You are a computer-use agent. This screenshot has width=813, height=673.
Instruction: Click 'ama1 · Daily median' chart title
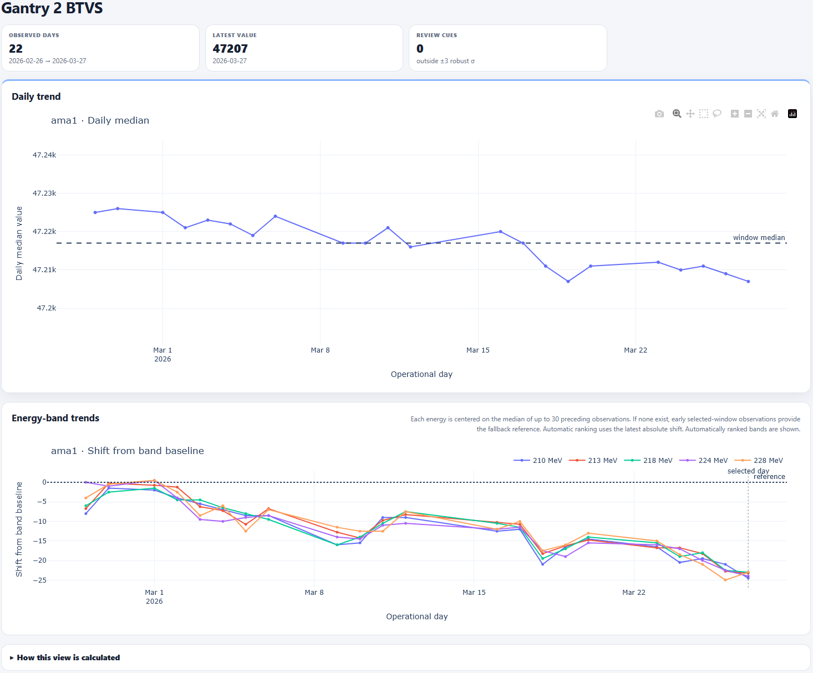[x=100, y=120]
